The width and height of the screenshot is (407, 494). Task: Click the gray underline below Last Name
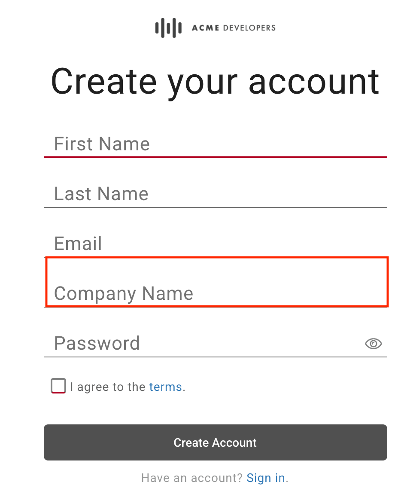click(215, 207)
